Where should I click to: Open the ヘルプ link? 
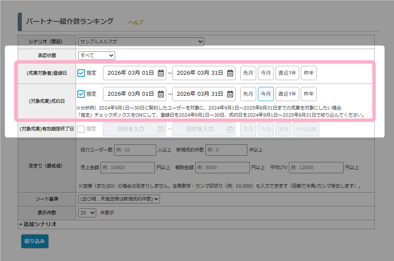135,23
